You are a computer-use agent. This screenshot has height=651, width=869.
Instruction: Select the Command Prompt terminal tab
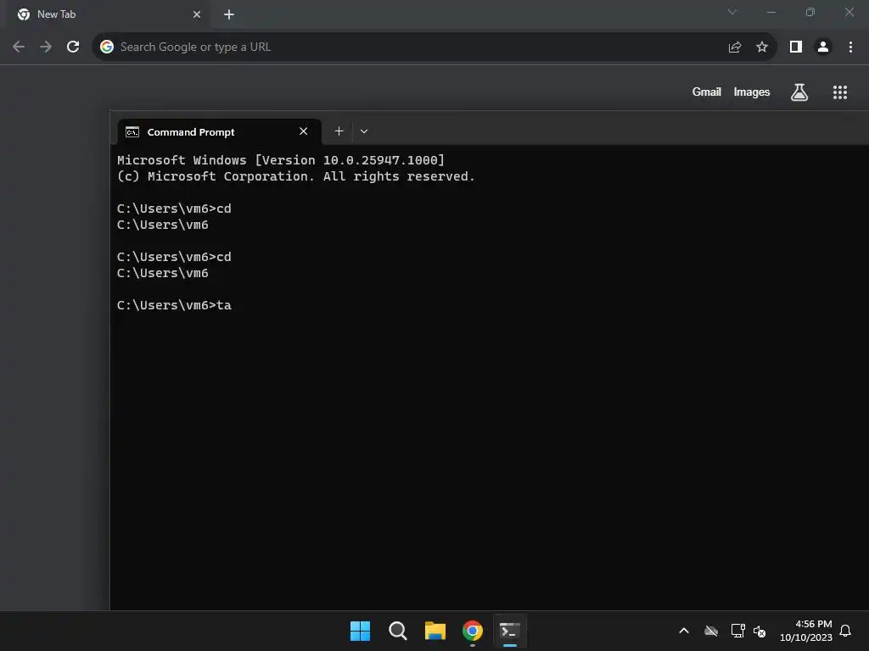point(220,131)
